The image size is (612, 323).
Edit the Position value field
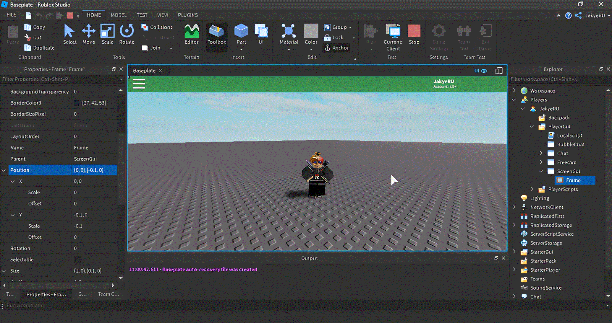[95, 170]
